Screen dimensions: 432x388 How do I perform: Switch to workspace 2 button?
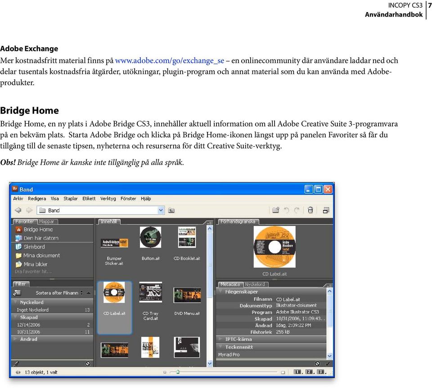(x=309, y=372)
